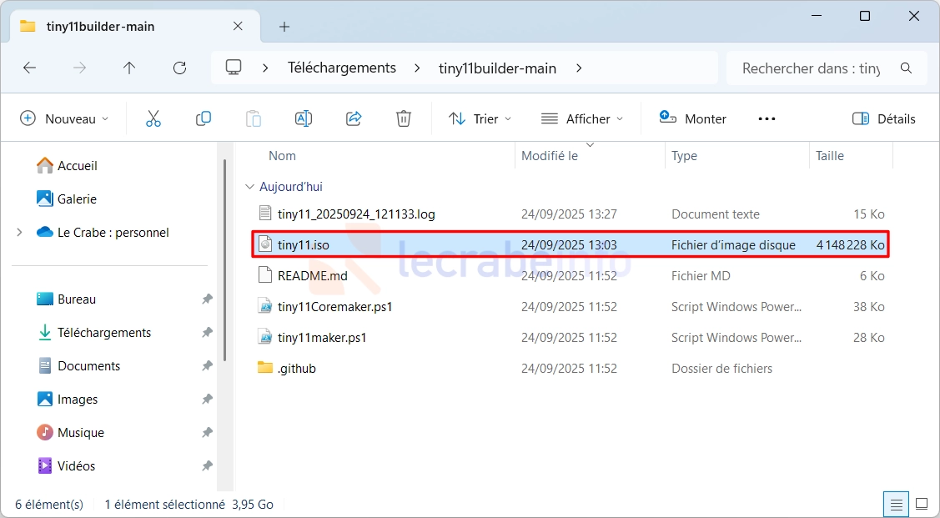Switch to large thumbnails view icon
This screenshot has width=940, height=518.
coord(922,504)
